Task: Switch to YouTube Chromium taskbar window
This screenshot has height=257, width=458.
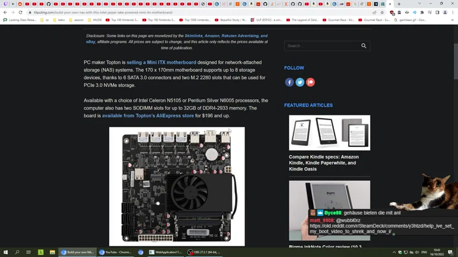Action: point(116,252)
